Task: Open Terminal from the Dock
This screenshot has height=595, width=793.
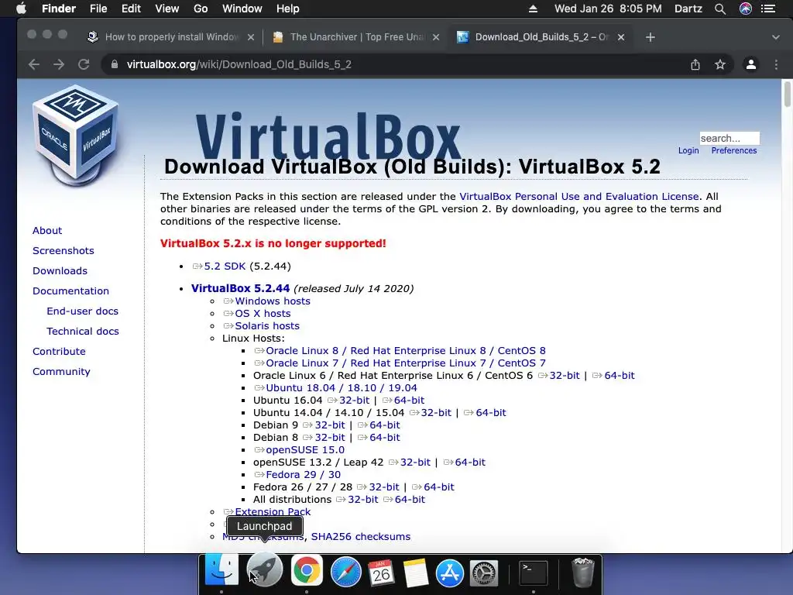Action: click(x=534, y=573)
